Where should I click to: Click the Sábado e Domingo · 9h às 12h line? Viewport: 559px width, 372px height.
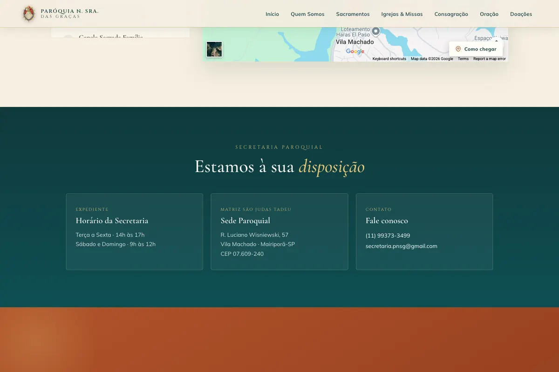point(116,244)
